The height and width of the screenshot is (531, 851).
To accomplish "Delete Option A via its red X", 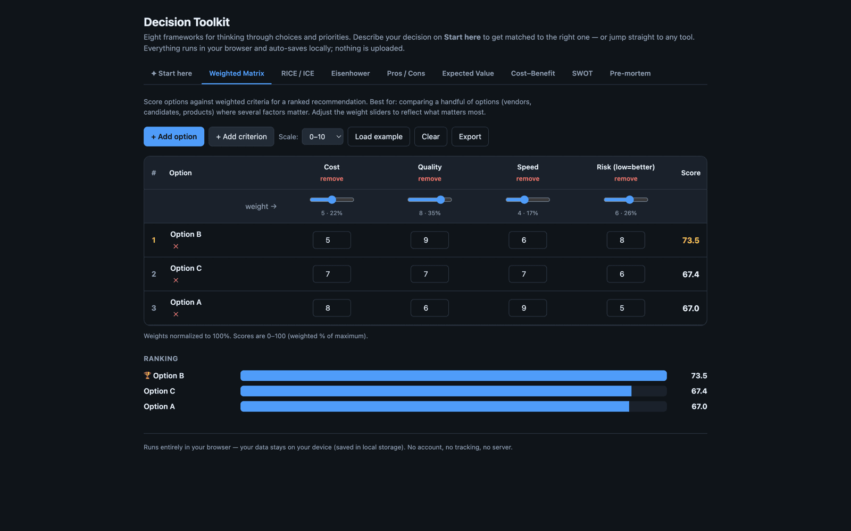I will [176, 314].
